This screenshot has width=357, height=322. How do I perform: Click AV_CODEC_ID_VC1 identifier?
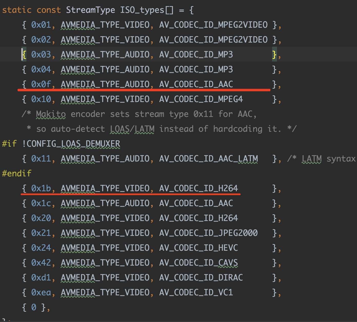tap(196, 293)
